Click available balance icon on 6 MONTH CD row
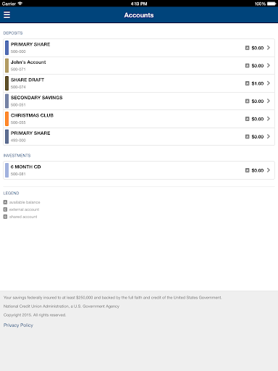Screen dimensions: 278x371 [247, 170]
